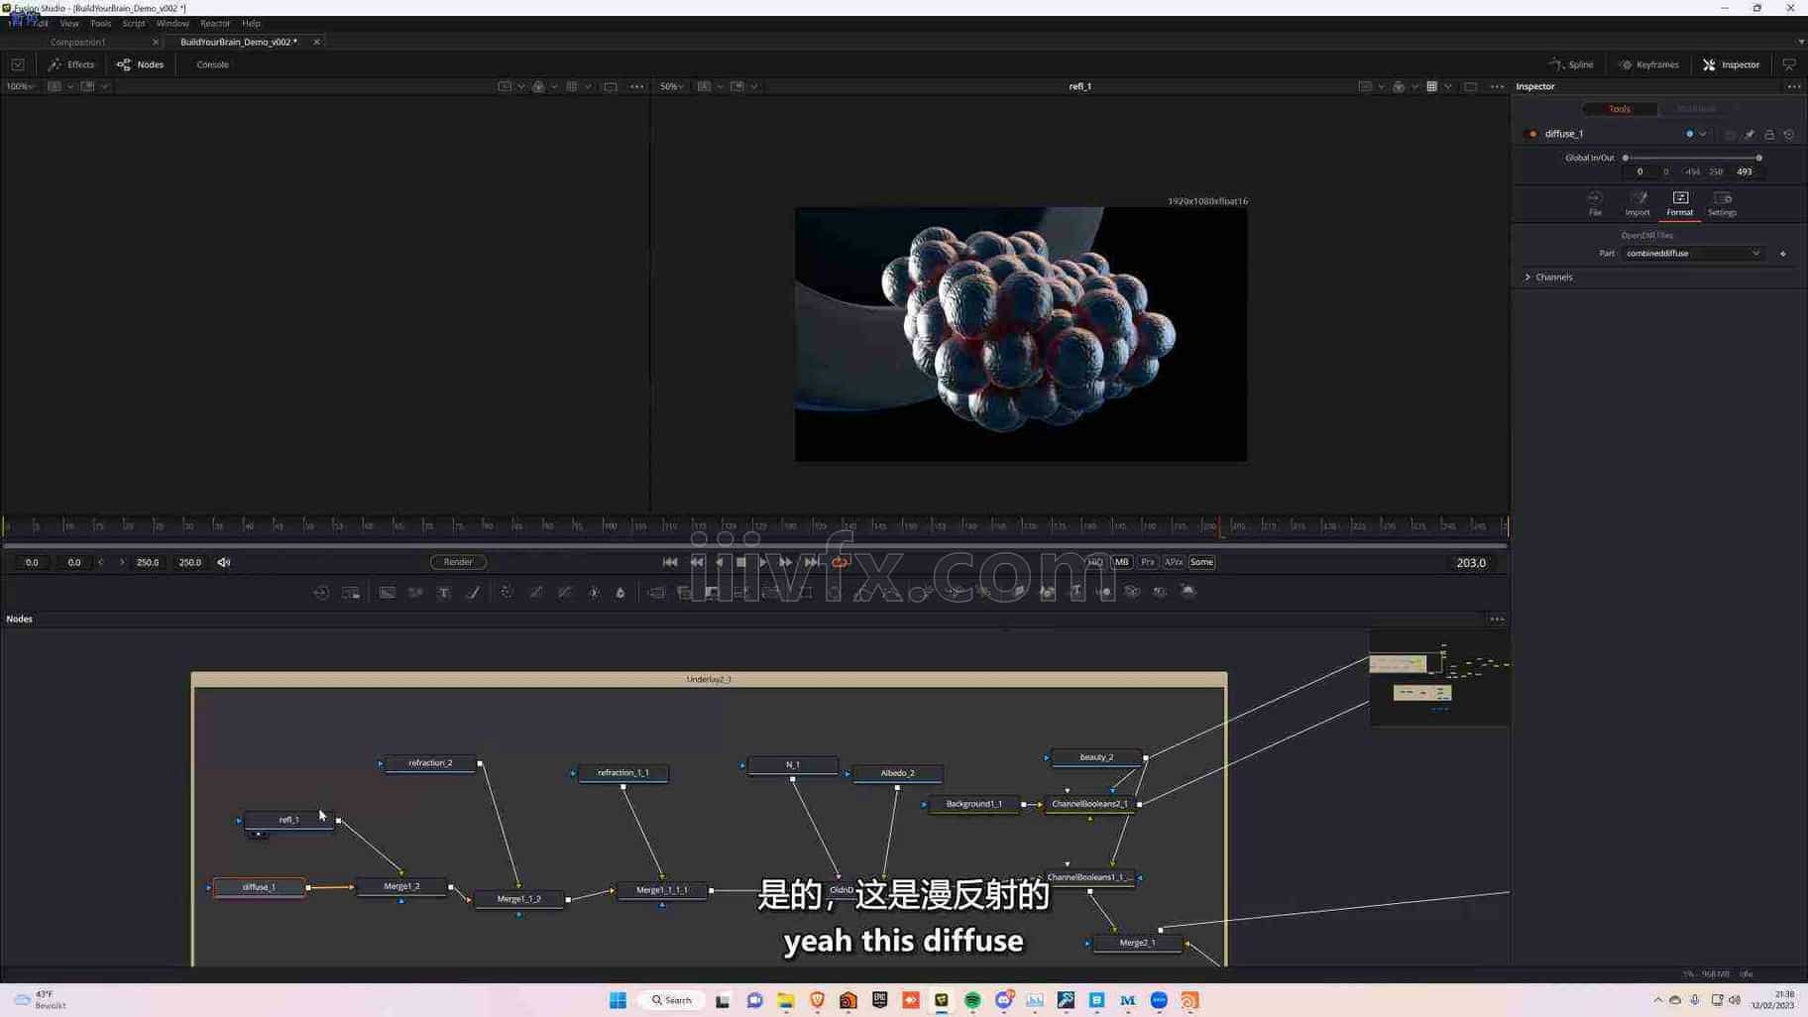Expand the Channels section
Viewport: 1808px width, 1017px height.
tap(1528, 278)
